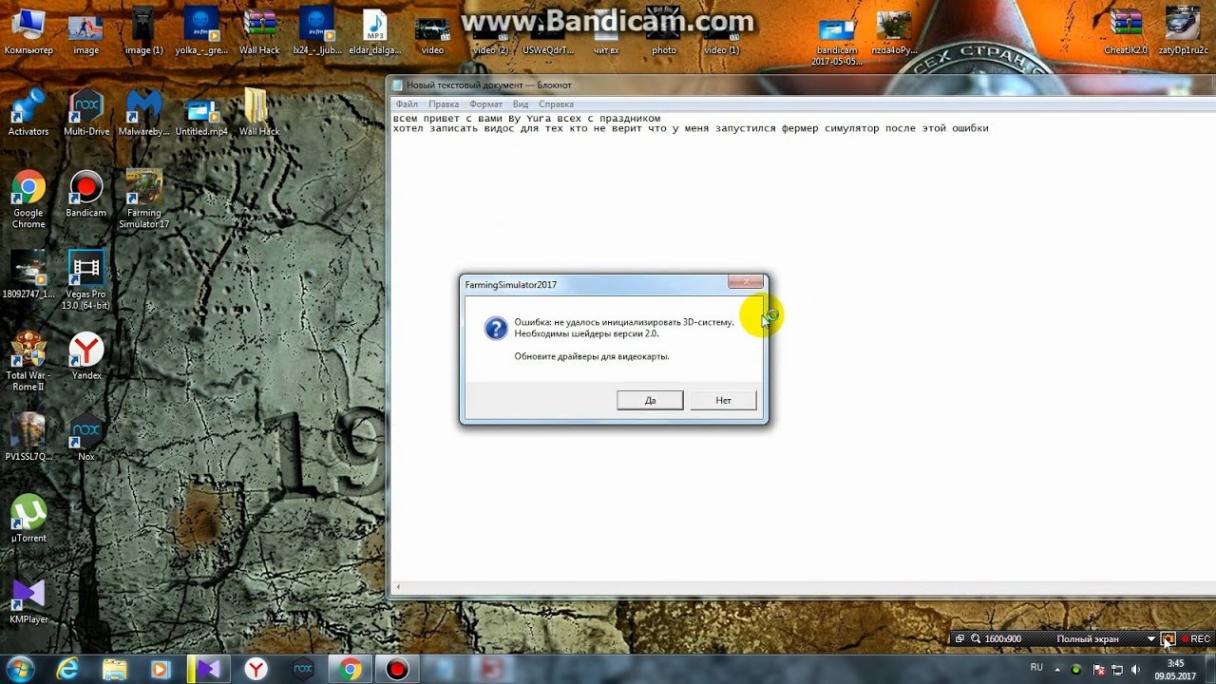
Task: Click the Да button in the error dialog
Action: pos(650,400)
